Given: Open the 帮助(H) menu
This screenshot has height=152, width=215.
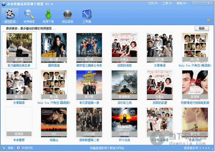Looking at the screenshot, I should [181, 3].
